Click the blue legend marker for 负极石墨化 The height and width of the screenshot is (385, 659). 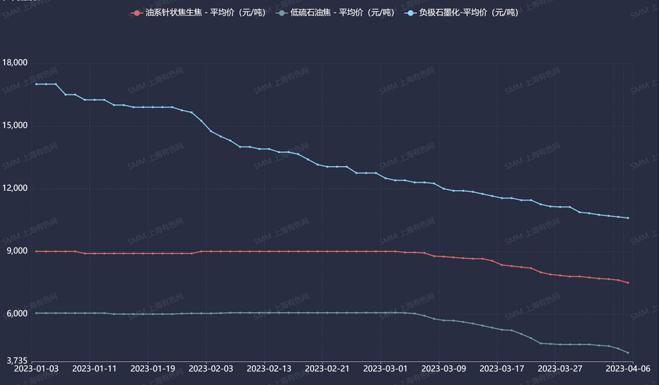coord(411,13)
